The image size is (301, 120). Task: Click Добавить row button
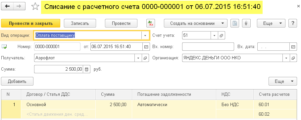coord(17,81)
